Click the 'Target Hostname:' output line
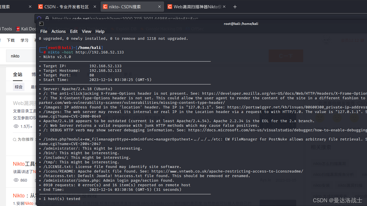The image size is (367, 206). point(80,71)
